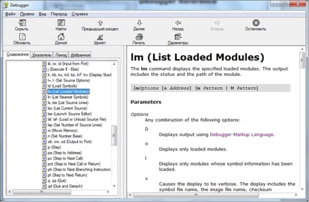Viewport: 309px width, 202px height.
Task: Navigate back with the Назад icon
Action: (178, 23)
